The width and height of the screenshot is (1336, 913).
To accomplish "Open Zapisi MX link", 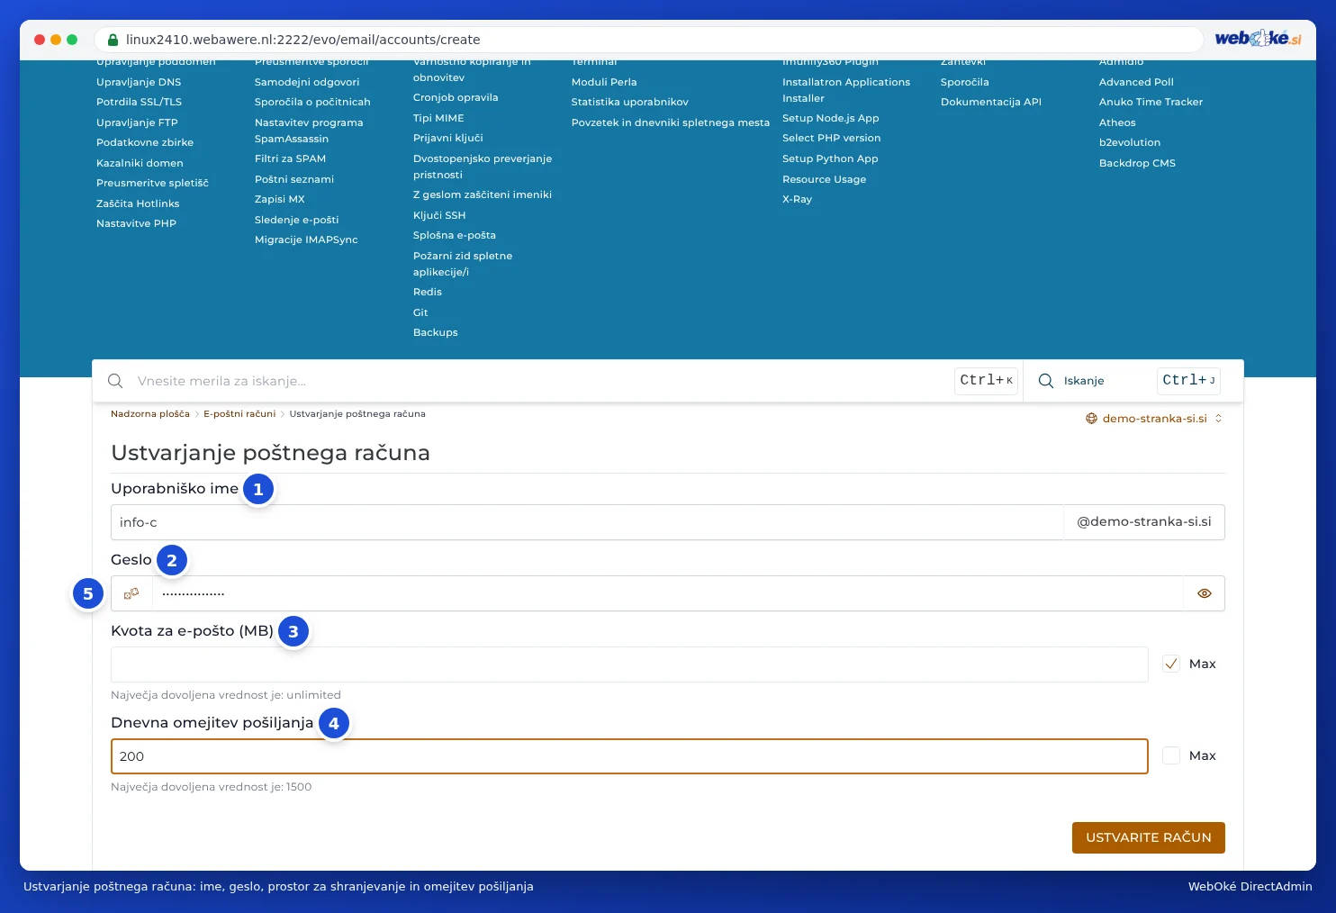I will tap(280, 199).
